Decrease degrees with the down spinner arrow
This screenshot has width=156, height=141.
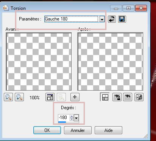point(72,119)
